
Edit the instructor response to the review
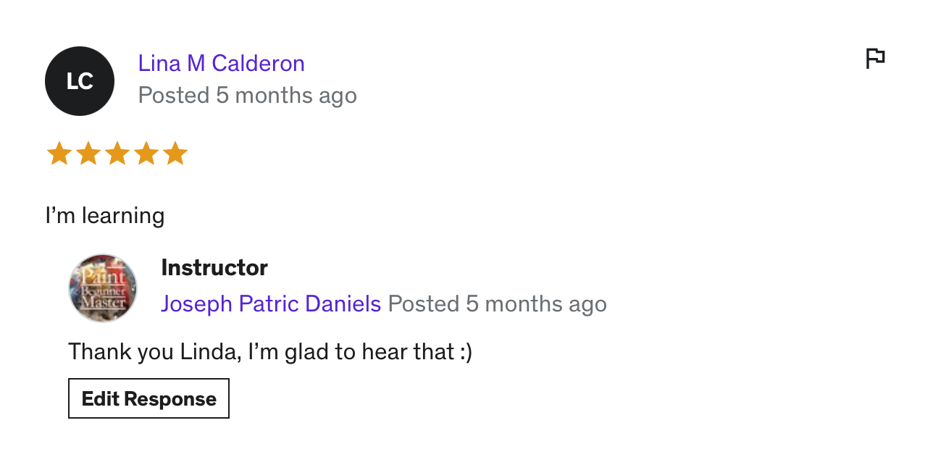pos(148,398)
